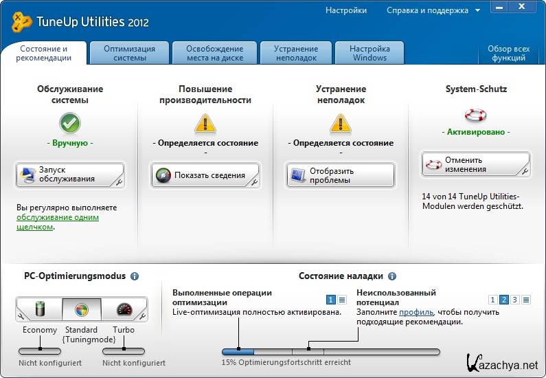Click wrench corner on Запуск обслуживания button
The width and height of the screenshot is (546, 378).
(x=119, y=182)
